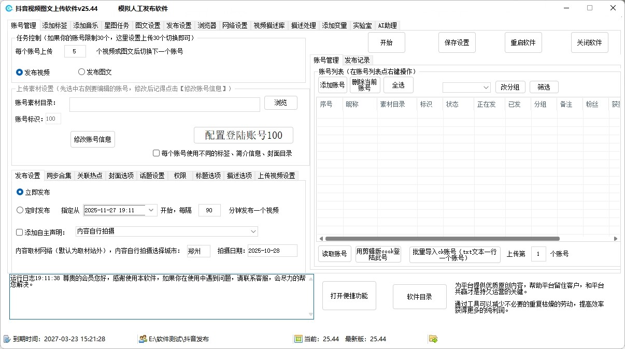This screenshot has width=625, height=349.
Task: Click 批量导入ck账号 button
Action: point(454,254)
